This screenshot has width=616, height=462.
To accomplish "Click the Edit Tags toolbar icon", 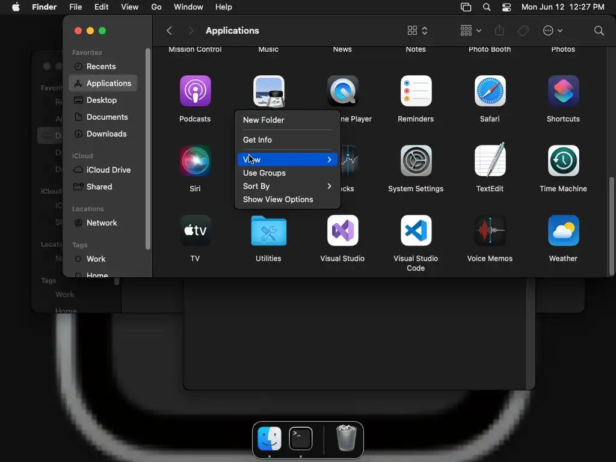I will [x=523, y=31].
